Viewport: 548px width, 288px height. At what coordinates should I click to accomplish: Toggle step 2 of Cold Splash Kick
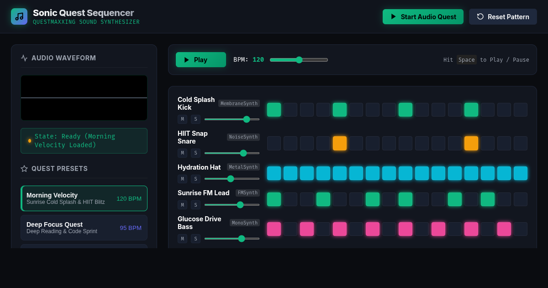tap(290, 110)
